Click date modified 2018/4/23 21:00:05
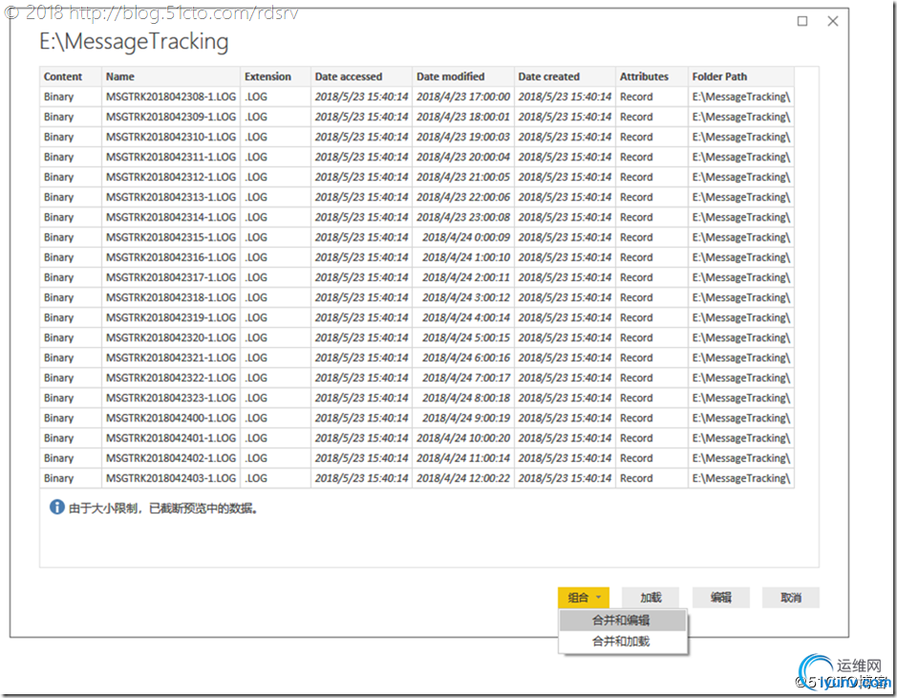The height and width of the screenshot is (698, 897). pos(462,177)
